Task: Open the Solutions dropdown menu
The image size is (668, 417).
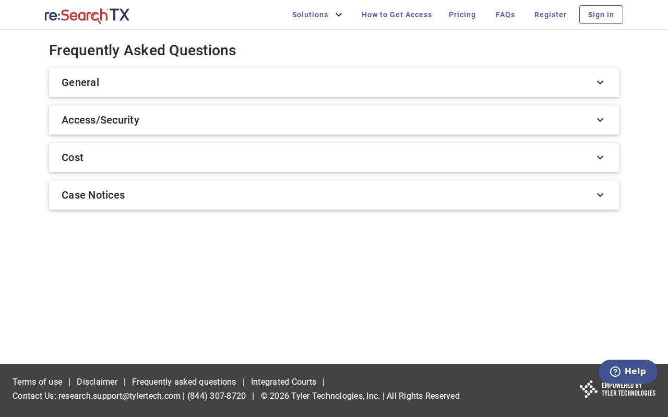Action: (317, 15)
